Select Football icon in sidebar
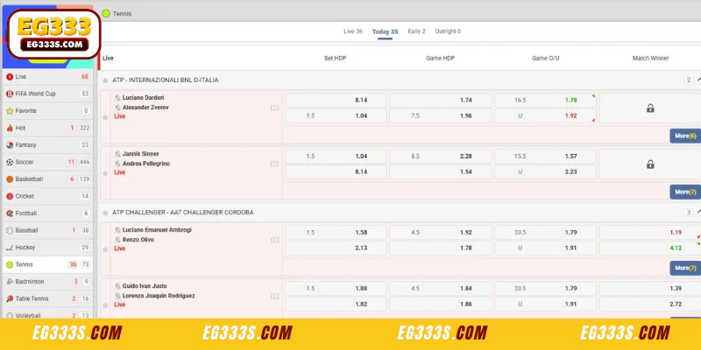The image size is (701, 350). (x=10, y=213)
